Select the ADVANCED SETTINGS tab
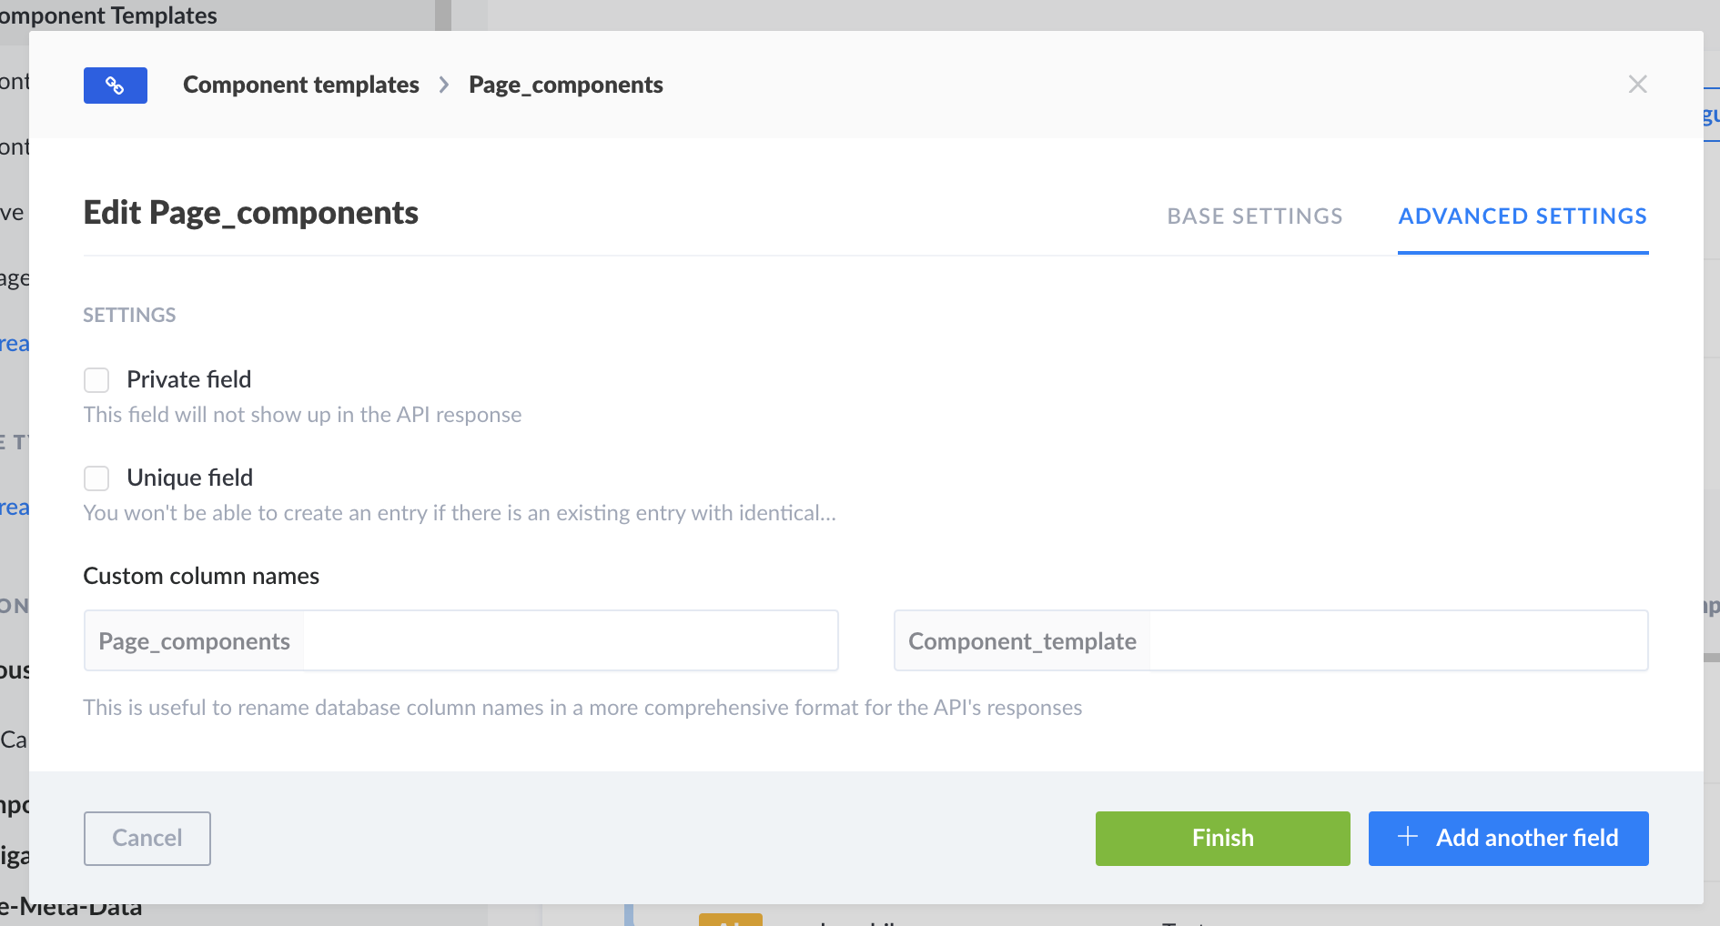 pyautogui.click(x=1523, y=216)
